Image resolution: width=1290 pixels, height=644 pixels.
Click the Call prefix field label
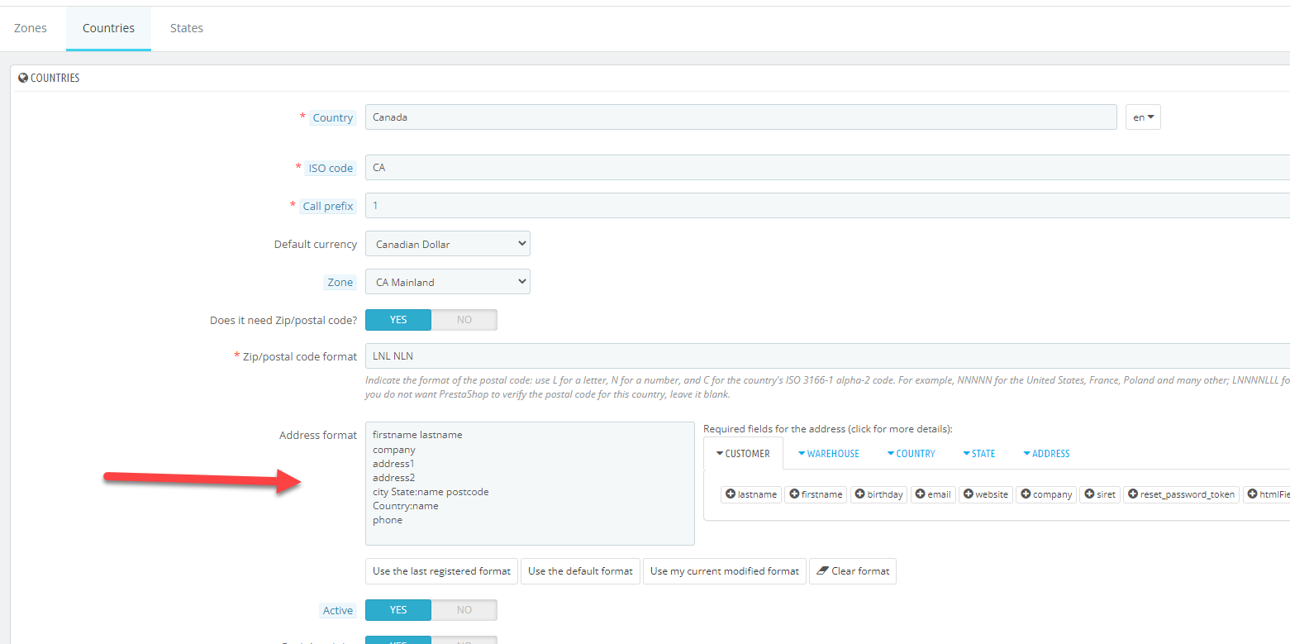pyautogui.click(x=328, y=206)
